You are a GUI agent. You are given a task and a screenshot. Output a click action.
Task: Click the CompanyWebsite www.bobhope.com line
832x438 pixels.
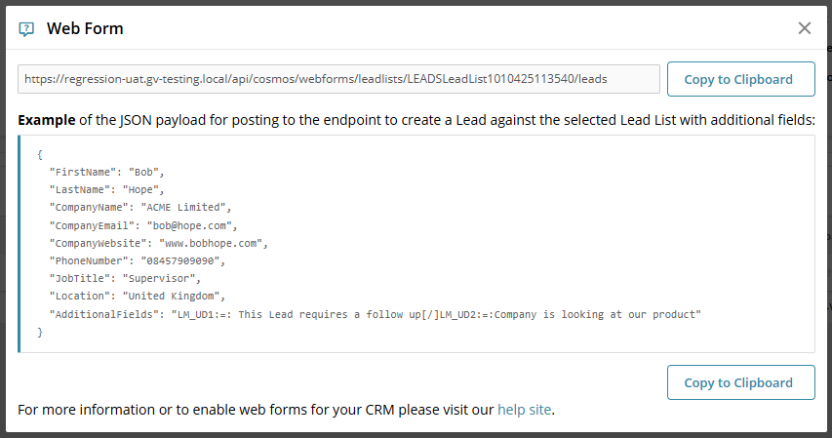point(159,243)
